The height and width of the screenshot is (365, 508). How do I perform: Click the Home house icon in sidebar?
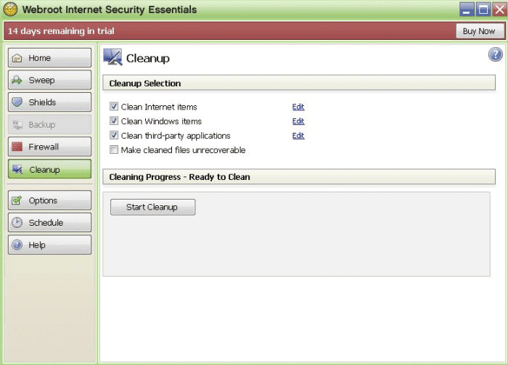point(17,58)
